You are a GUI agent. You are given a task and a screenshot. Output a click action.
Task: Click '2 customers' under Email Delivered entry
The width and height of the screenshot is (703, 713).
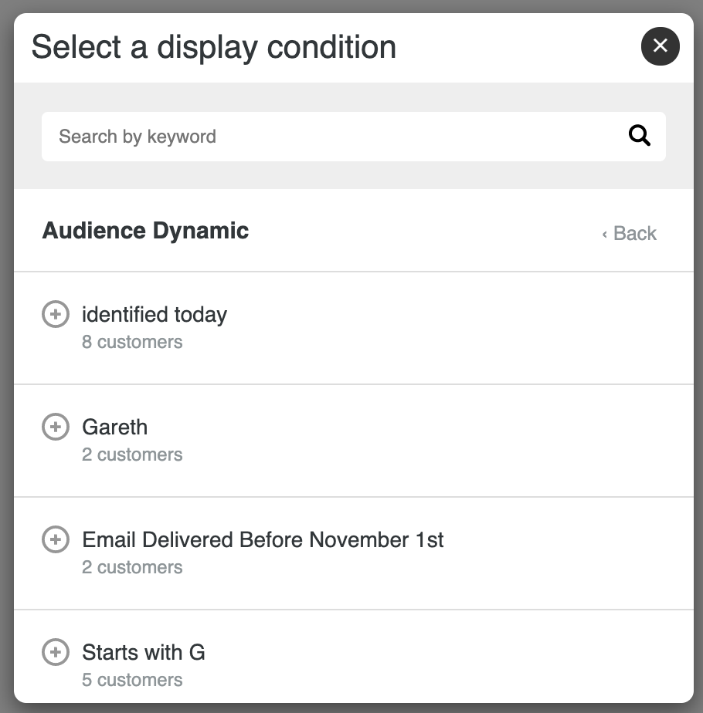[x=132, y=567]
